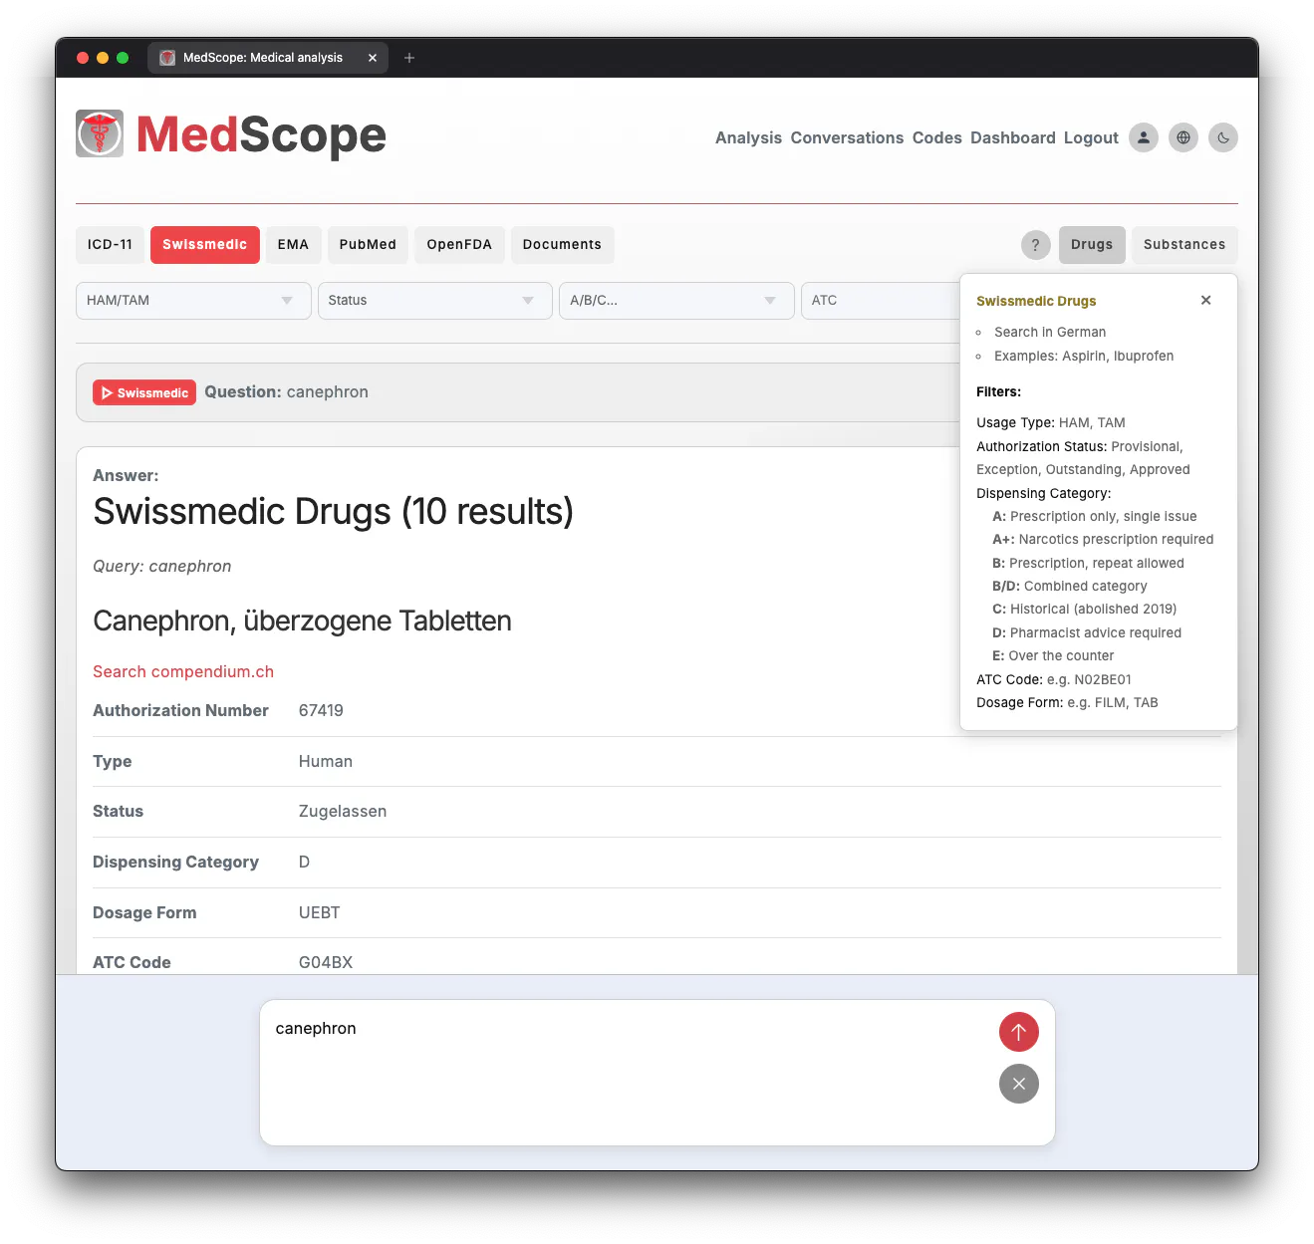Screen dimensions: 1314x1244
Task: Click Logout in the navigation
Action: (1091, 138)
